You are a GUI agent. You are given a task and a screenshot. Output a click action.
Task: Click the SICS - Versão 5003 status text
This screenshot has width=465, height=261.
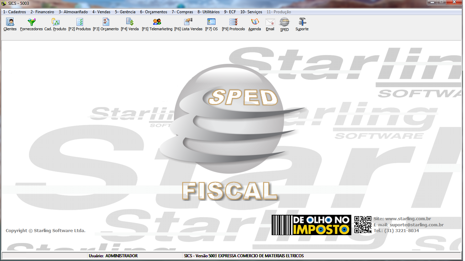(200, 256)
